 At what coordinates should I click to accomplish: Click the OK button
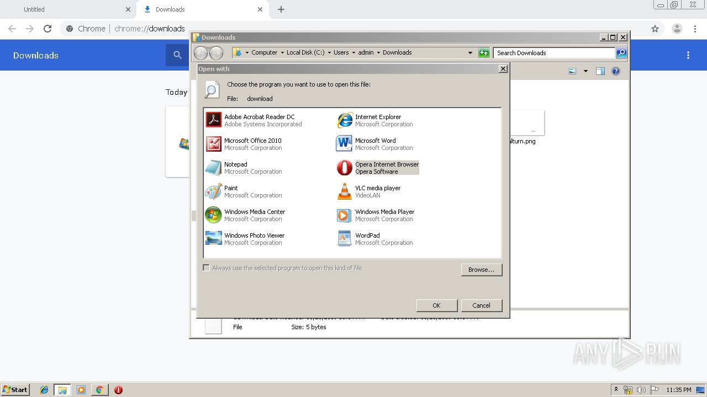[436, 305]
